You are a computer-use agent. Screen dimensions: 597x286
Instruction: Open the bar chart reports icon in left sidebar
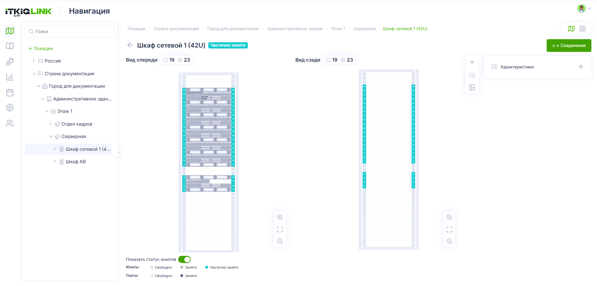[x=10, y=77]
